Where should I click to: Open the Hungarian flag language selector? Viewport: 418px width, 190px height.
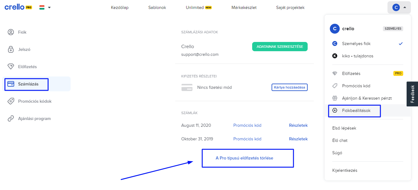point(45,7)
